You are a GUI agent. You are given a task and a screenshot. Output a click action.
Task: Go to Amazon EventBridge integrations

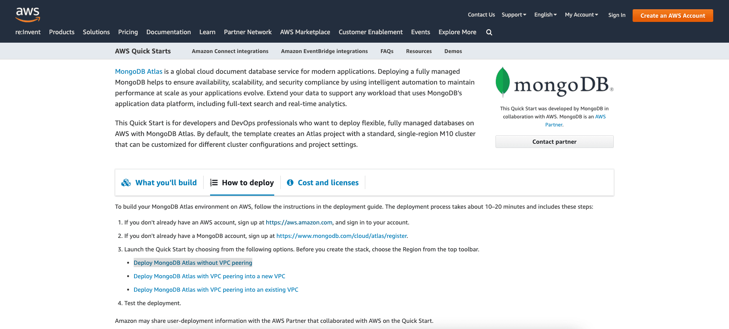(324, 51)
